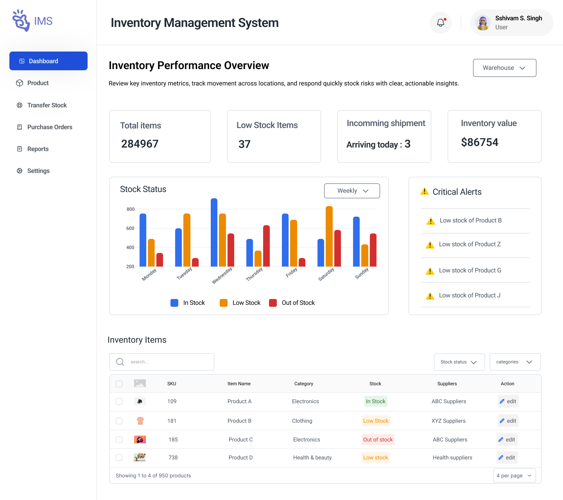
Task: Edit Product B using its edit button
Action: tap(508, 421)
